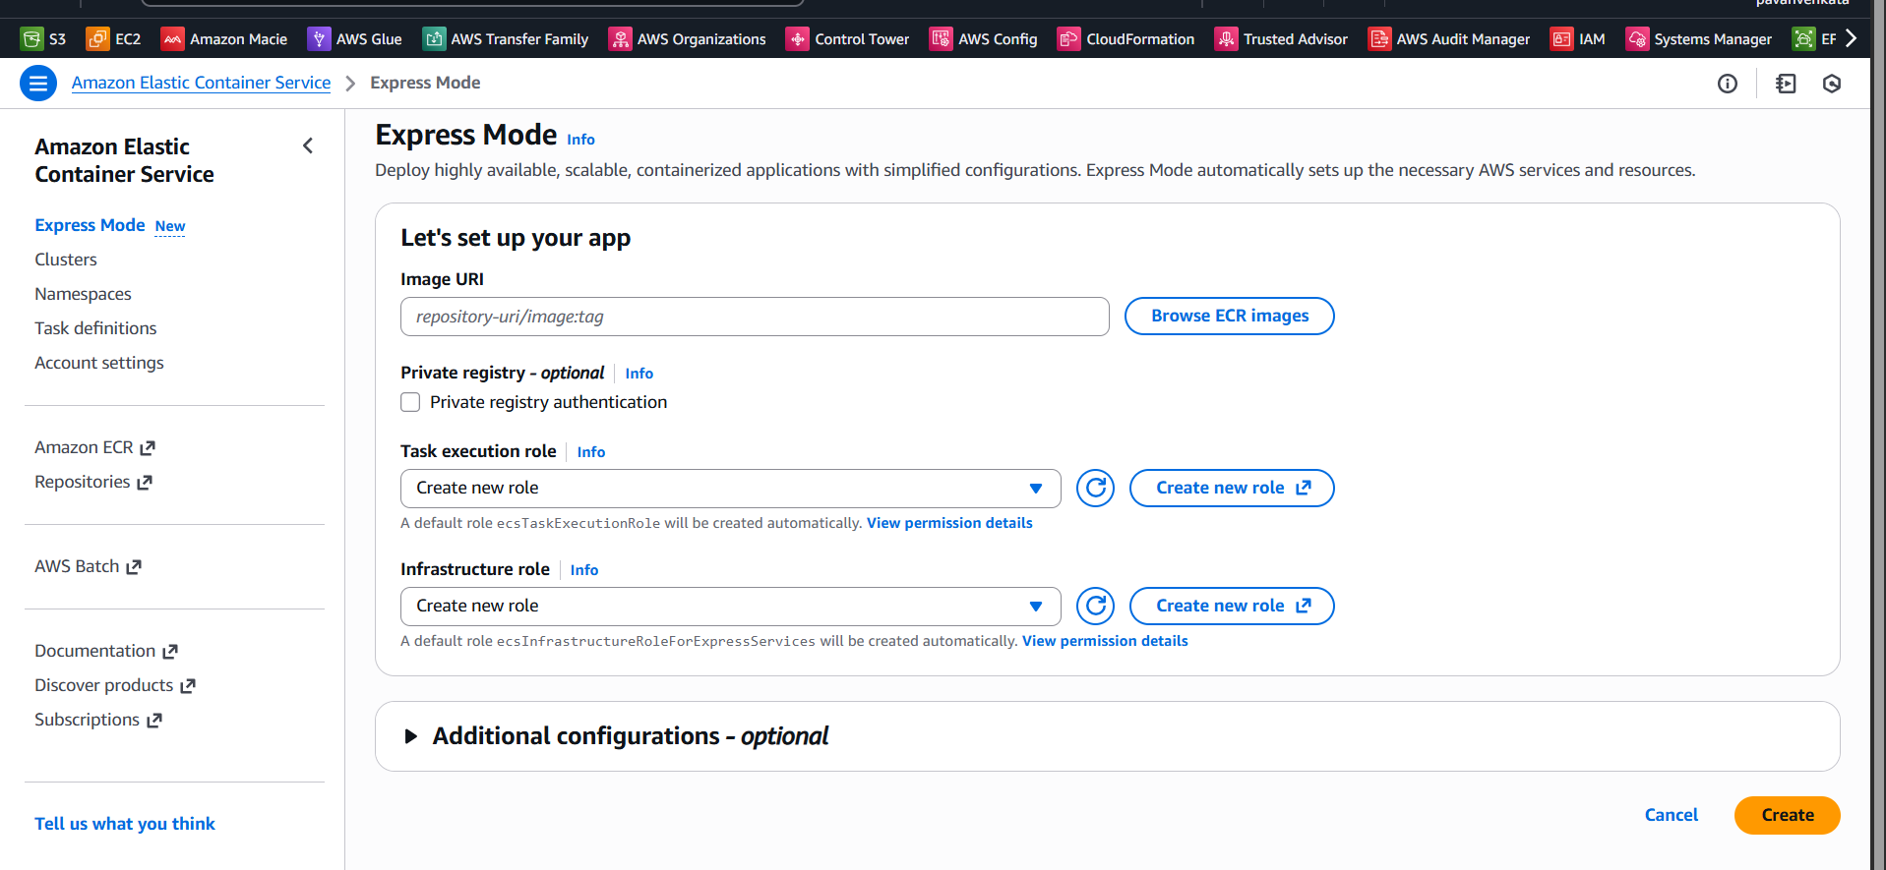1886x870 pixels.
Task: Open the EC2 shortcut icon
Action: click(x=98, y=39)
